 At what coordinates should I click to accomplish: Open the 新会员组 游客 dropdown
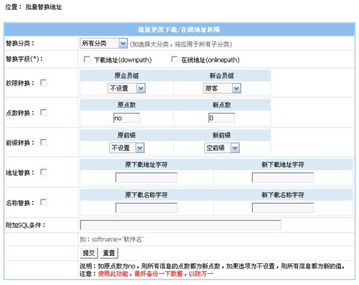[x=222, y=88]
